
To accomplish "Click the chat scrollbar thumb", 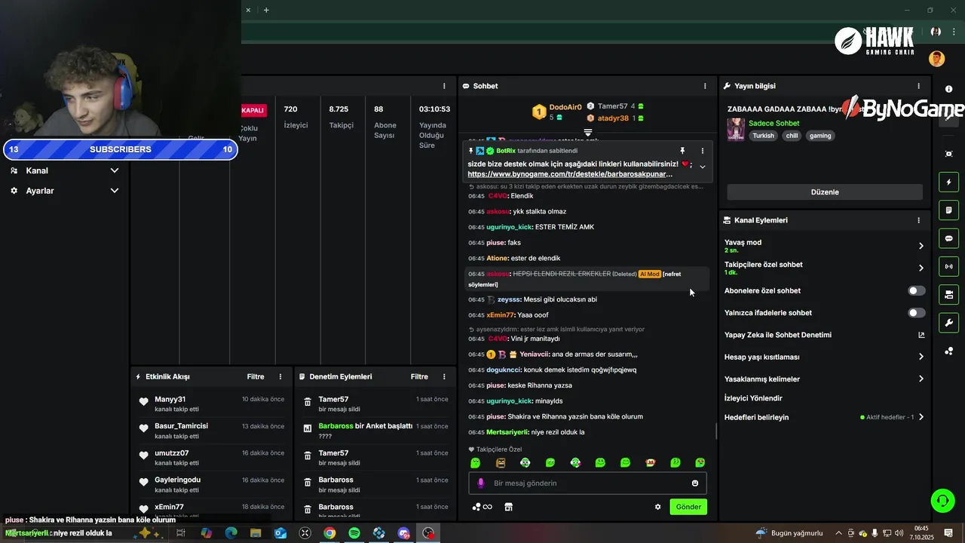I will (715, 431).
